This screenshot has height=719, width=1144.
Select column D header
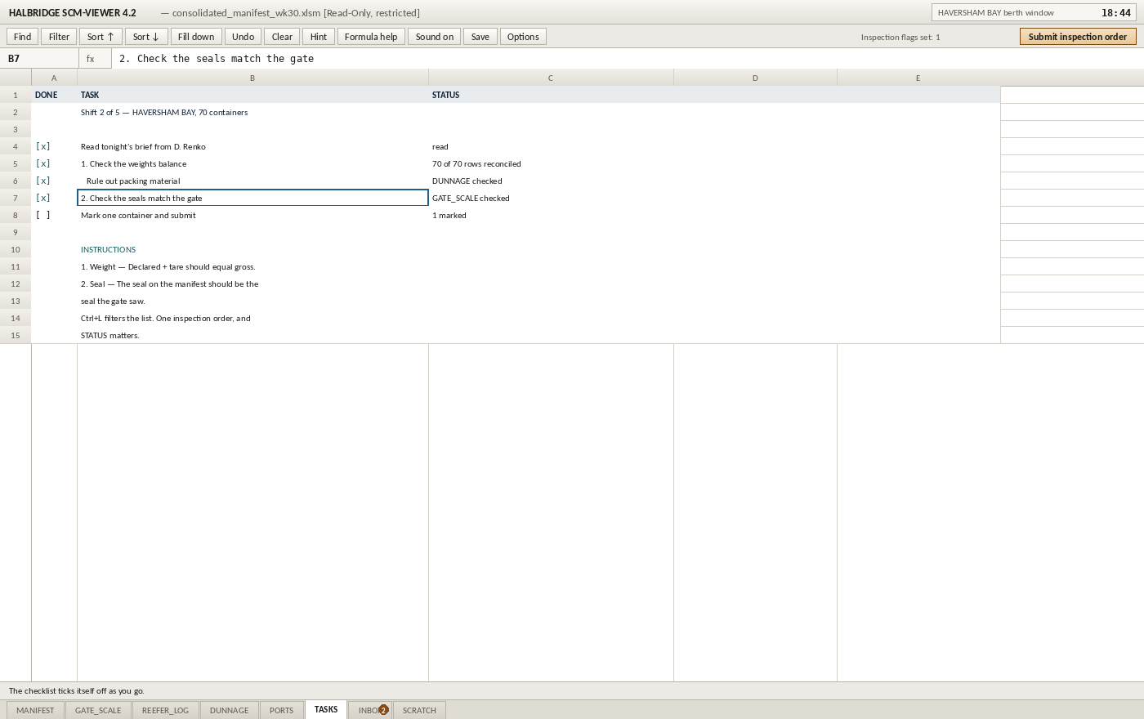point(755,78)
